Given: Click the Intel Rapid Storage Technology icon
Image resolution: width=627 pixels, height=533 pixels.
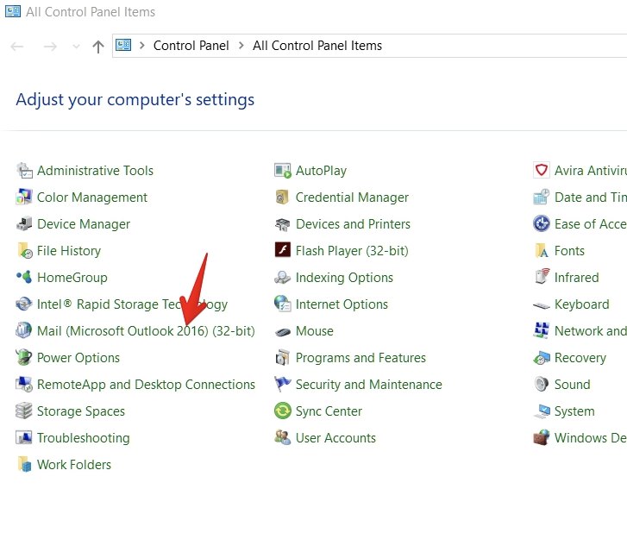Looking at the screenshot, I should tap(24, 304).
